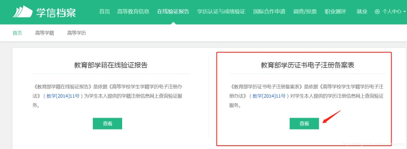This screenshot has height=149, width=407.
Task: Select the 职业测评 menu item
Action: point(335,11)
